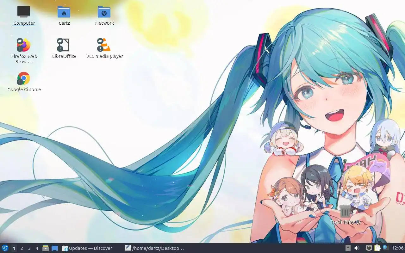Select the Firefox Web Browser shortcut
Image resolution: width=405 pixels, height=253 pixels.
point(24,51)
